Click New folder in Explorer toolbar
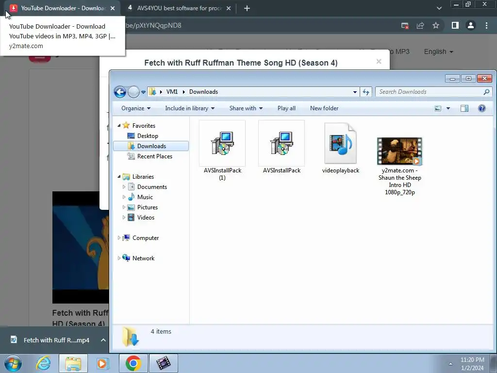 [324, 108]
